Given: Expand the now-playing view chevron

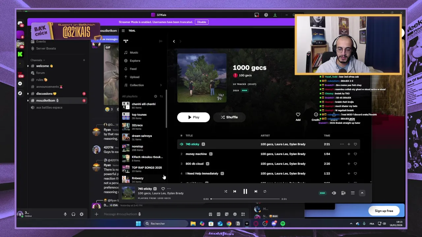Looking at the screenshot, I should [362, 193].
